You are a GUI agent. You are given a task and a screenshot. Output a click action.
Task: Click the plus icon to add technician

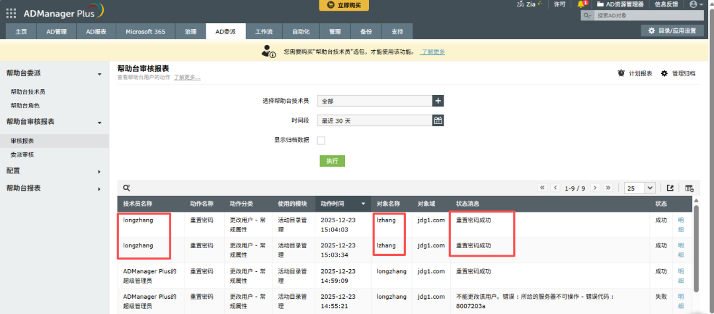438,101
